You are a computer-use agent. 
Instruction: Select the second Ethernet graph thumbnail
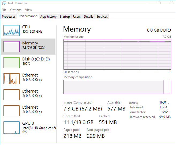(x=12, y=95)
